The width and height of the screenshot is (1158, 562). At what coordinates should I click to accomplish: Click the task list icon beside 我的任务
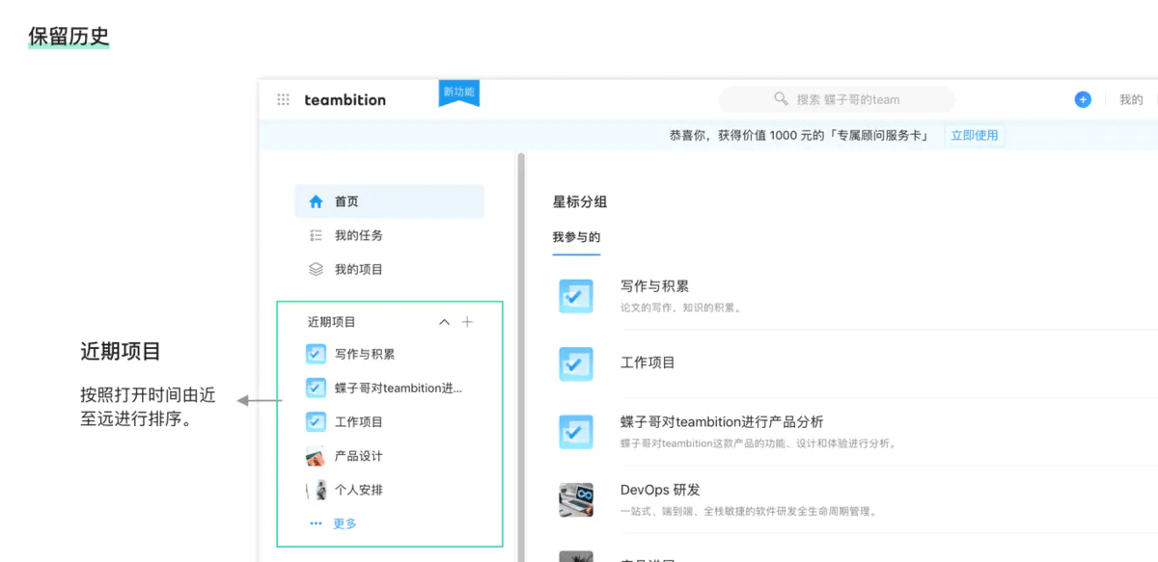click(316, 235)
